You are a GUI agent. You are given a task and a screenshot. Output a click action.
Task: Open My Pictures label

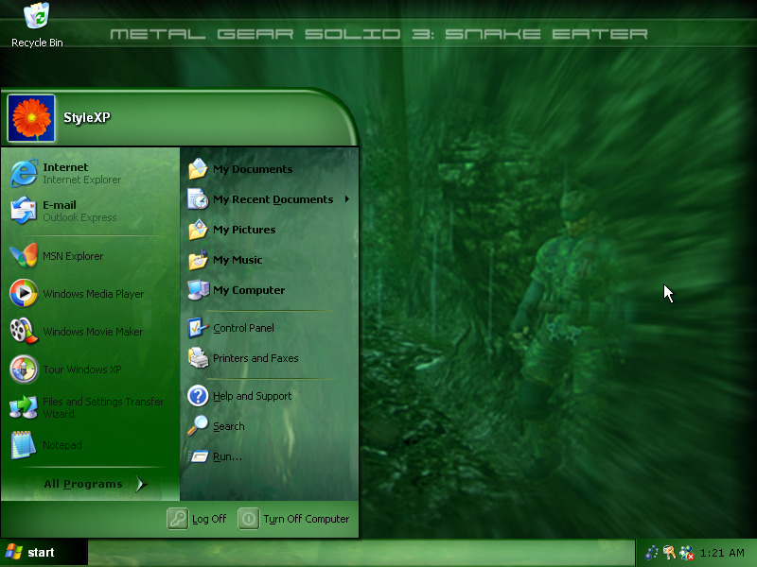point(244,230)
